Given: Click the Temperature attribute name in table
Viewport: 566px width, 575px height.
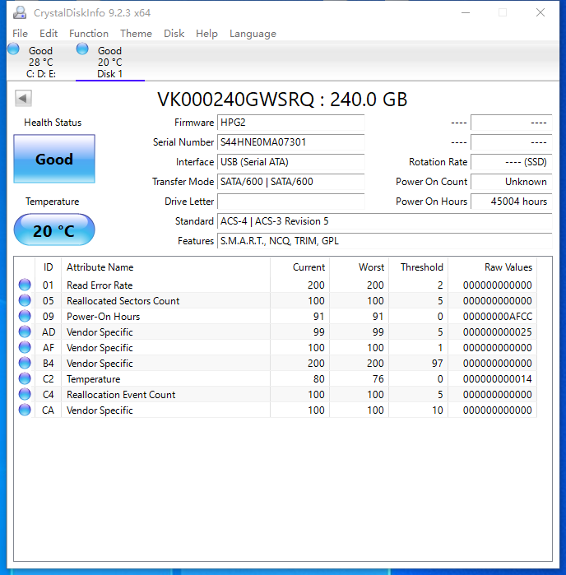Looking at the screenshot, I should (x=93, y=379).
